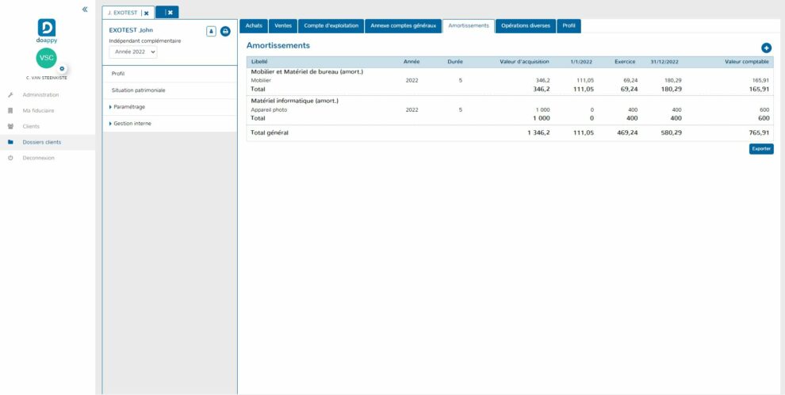Add a new amortissement with the plus icon
Viewport: 785px width, 395px height.
(766, 48)
